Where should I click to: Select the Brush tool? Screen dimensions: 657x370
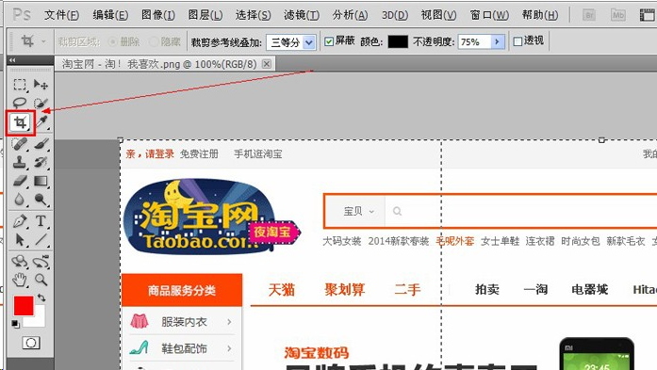(41, 144)
